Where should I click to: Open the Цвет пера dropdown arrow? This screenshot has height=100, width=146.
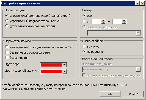tap(64, 65)
